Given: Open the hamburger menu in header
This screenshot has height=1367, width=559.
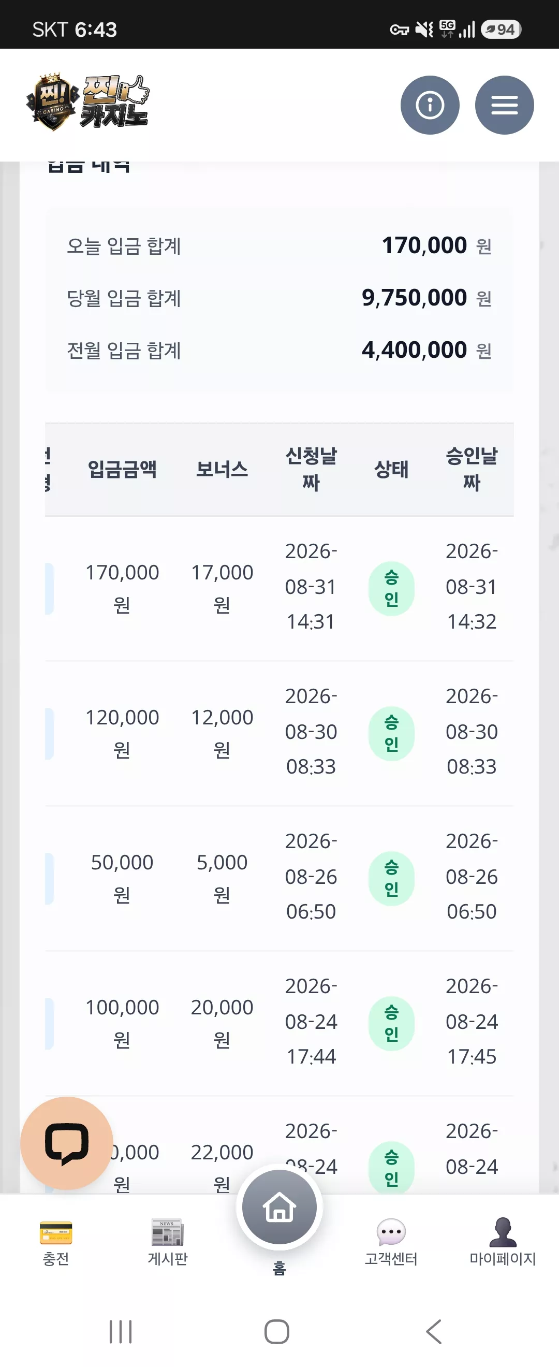Looking at the screenshot, I should point(504,105).
